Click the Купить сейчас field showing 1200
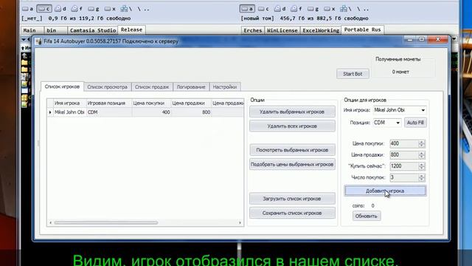 [x=404, y=166]
